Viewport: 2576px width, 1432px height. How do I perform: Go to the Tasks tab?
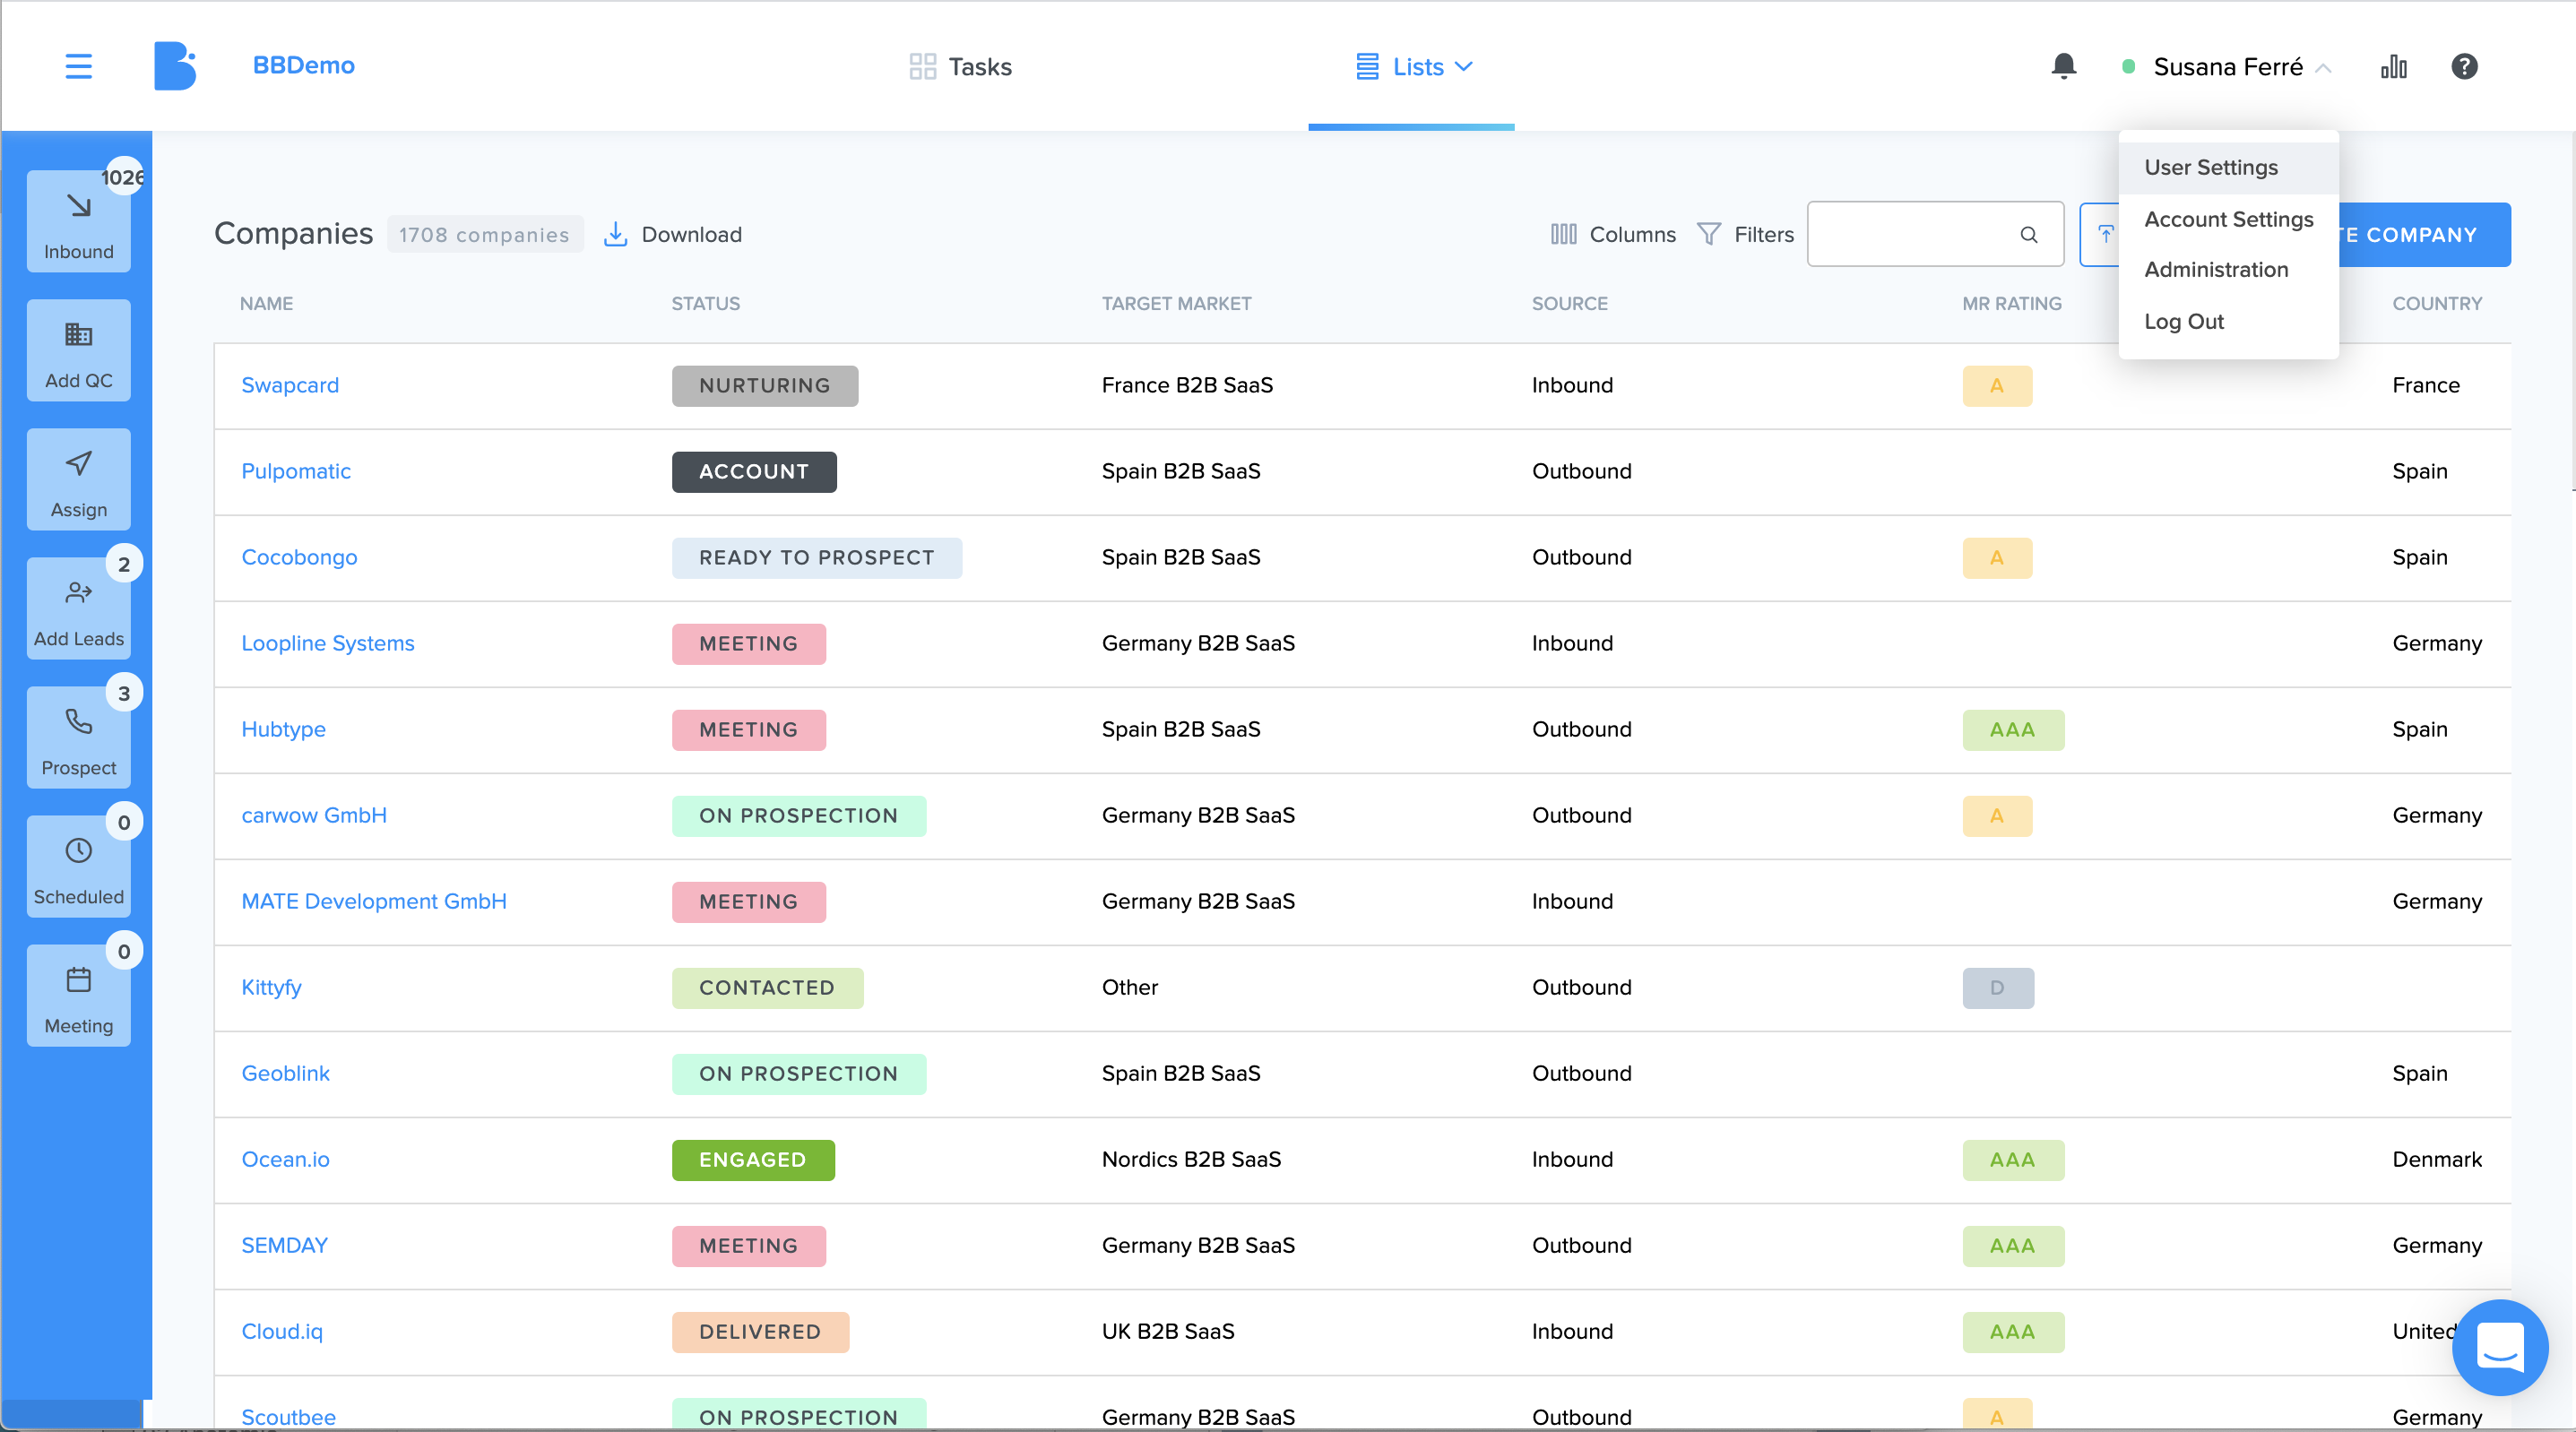coord(960,66)
